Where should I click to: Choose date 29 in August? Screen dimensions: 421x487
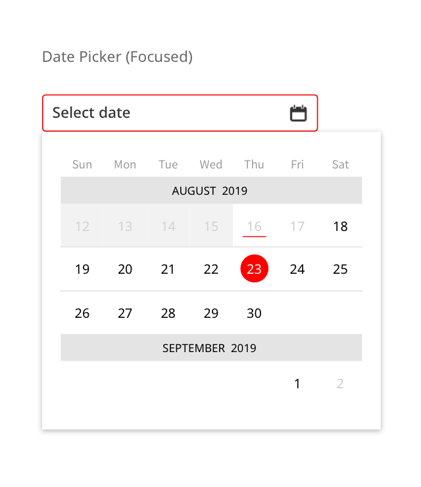(211, 313)
